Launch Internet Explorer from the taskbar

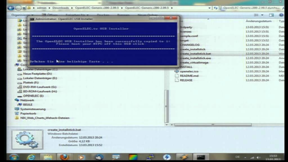coord(31,157)
